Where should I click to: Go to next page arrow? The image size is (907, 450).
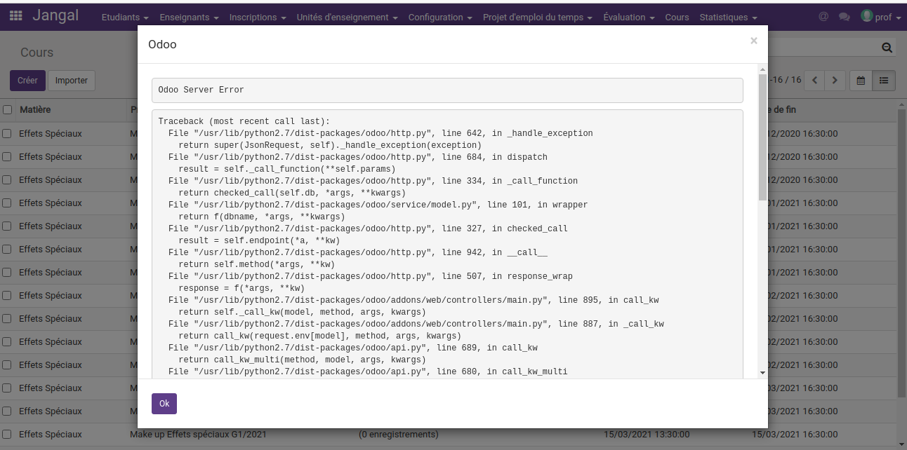coord(835,81)
